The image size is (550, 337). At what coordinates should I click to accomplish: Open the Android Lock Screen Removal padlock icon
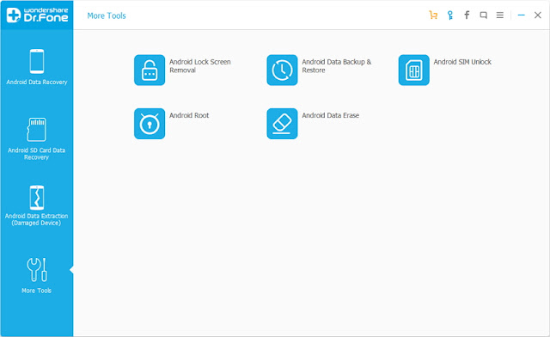pyautogui.click(x=150, y=70)
